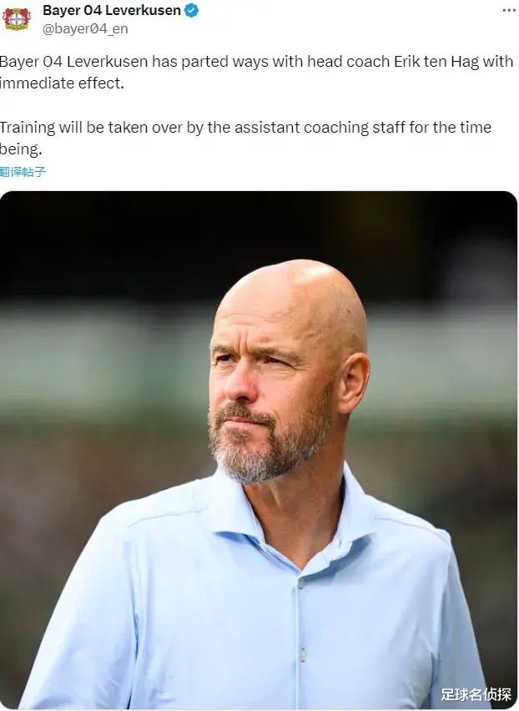
Task: Click the 足球名侦探 watermark on the photo
Action: pyautogui.click(x=476, y=694)
